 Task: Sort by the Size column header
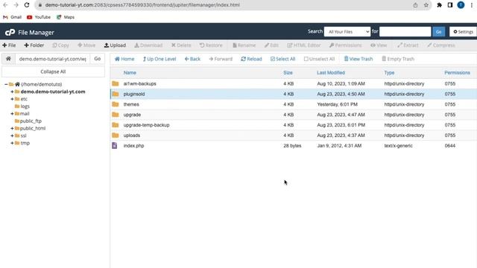(x=288, y=73)
